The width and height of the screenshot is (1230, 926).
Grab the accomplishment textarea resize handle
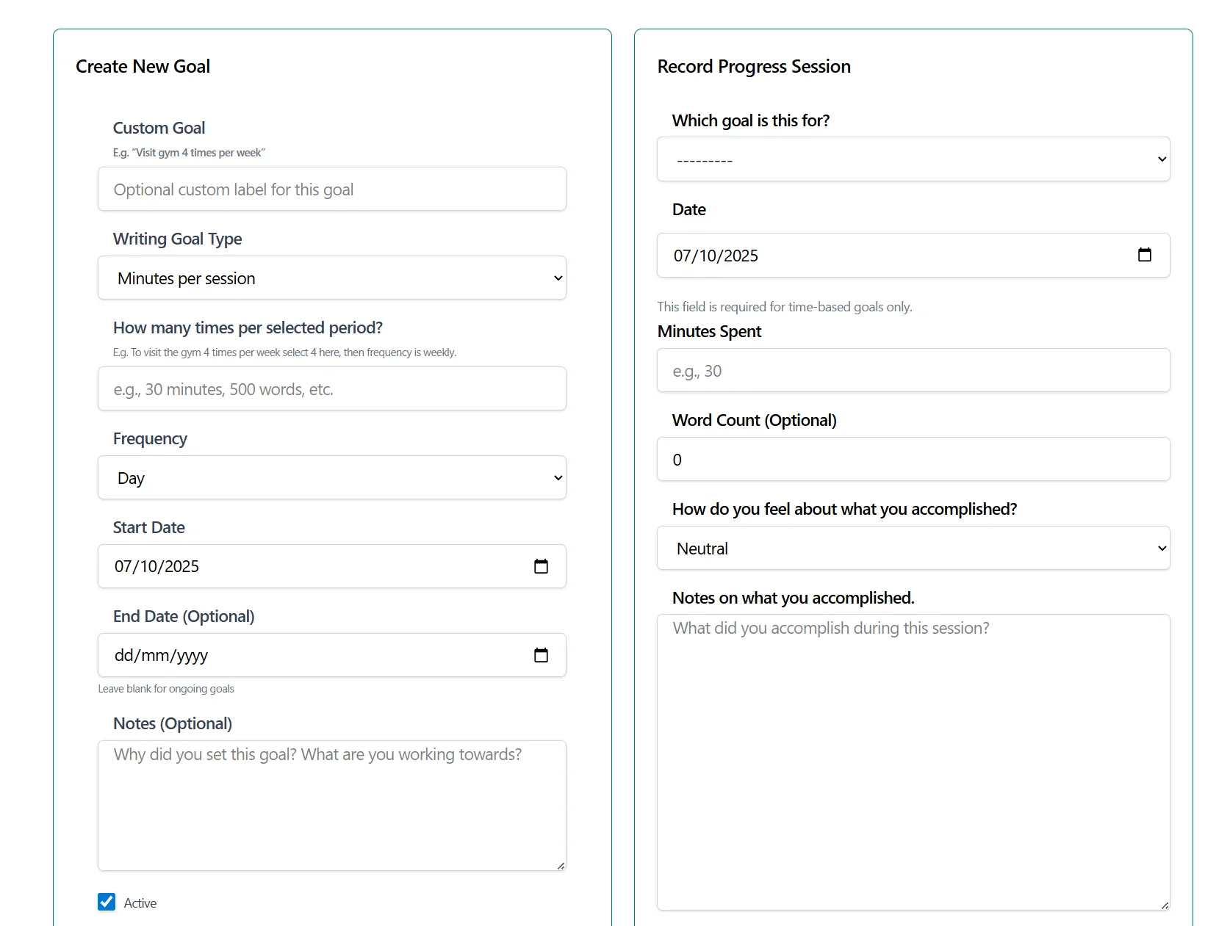click(x=1165, y=906)
